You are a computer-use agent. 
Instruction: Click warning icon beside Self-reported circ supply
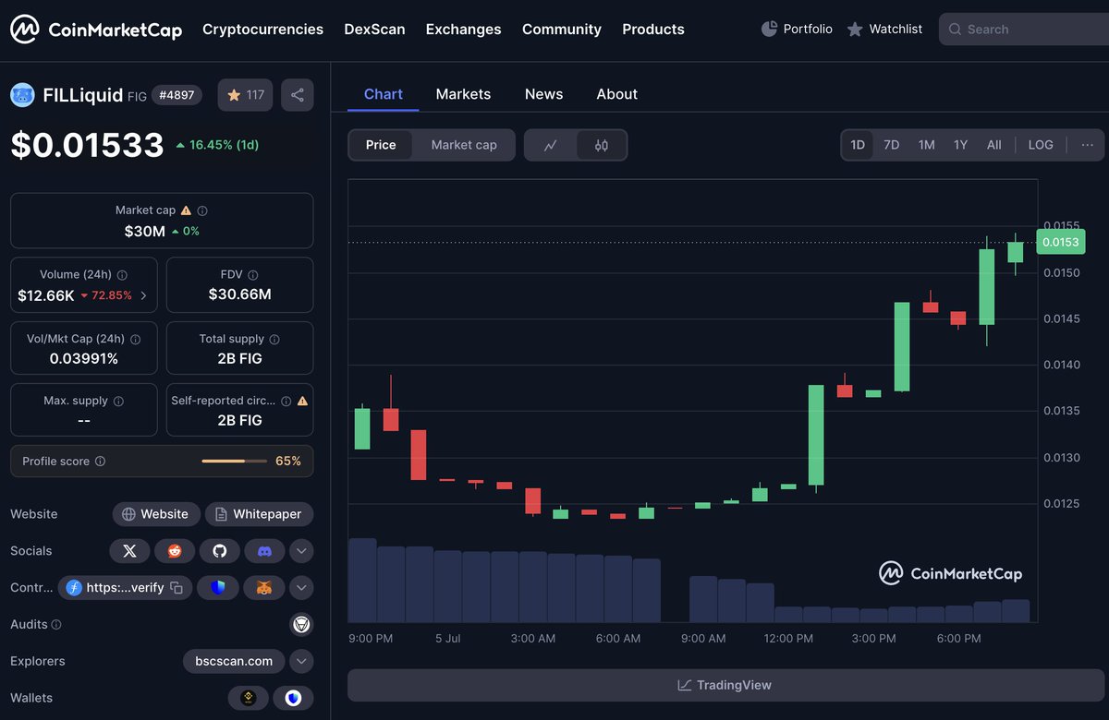click(302, 401)
